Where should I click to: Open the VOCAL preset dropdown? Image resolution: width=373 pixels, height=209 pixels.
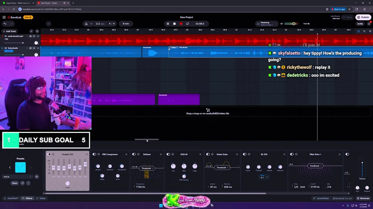(x=17, y=177)
